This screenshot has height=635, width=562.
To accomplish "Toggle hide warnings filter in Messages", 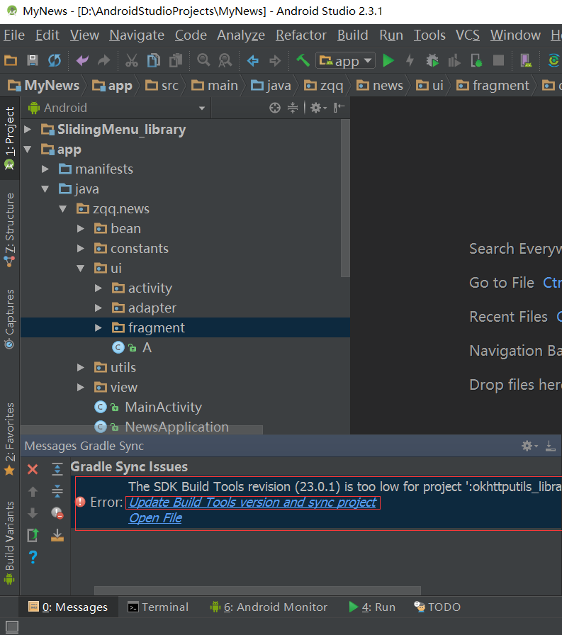I will [57, 513].
